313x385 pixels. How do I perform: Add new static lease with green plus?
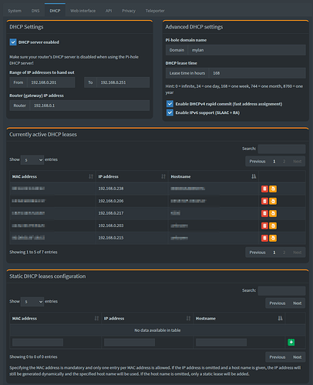click(x=291, y=342)
